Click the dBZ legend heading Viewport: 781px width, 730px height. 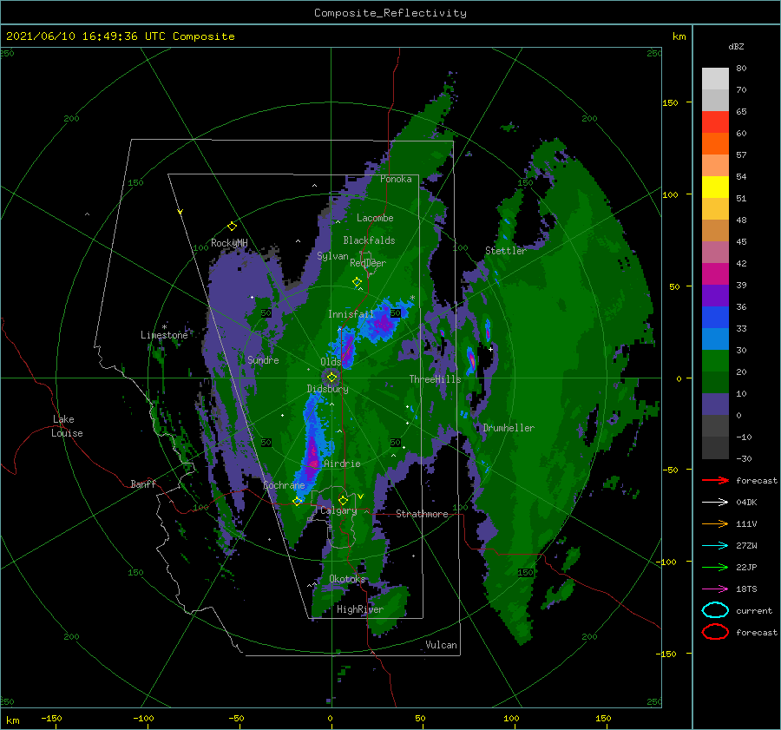coord(736,47)
